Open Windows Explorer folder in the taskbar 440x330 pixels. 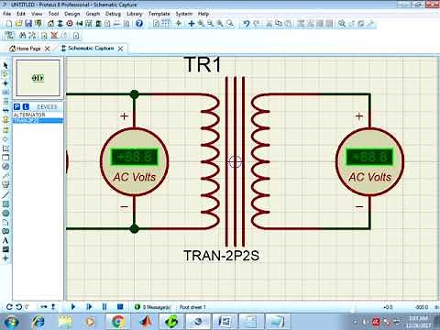tap(65, 322)
